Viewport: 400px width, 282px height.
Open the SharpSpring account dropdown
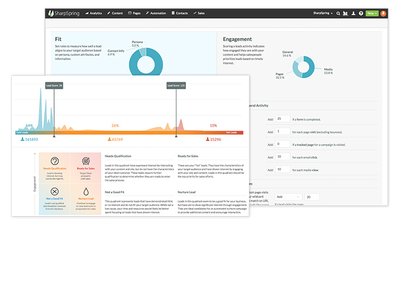coord(322,12)
